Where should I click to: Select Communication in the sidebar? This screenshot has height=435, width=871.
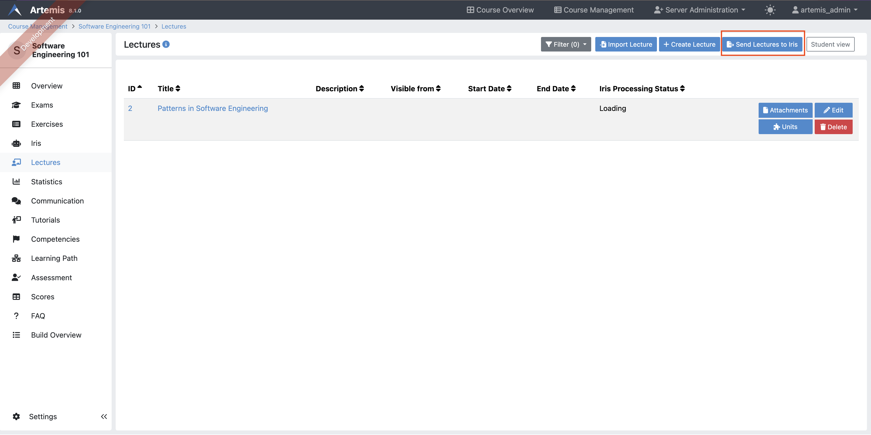(x=57, y=201)
